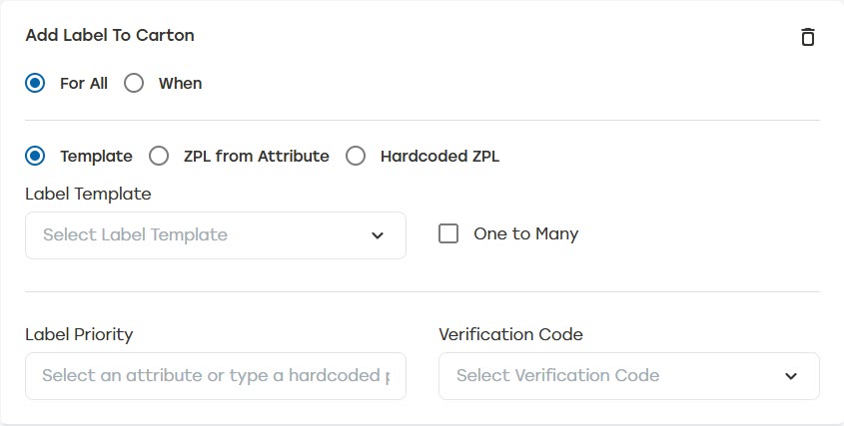Select the Template radio button

click(x=35, y=156)
